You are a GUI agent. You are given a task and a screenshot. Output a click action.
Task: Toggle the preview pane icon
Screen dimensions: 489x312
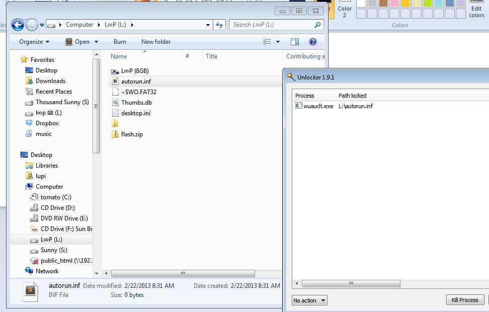click(x=295, y=42)
